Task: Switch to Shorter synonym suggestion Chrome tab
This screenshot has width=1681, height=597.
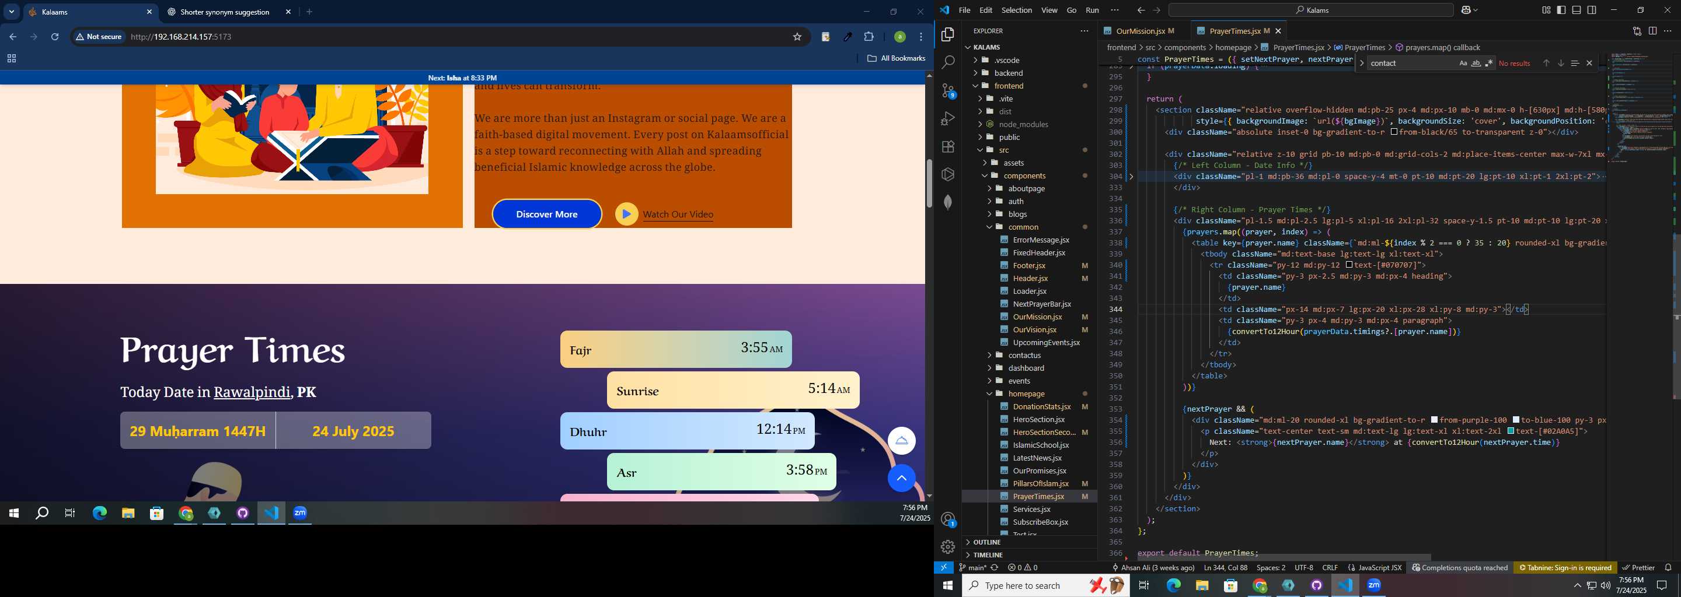Action: coord(225,12)
